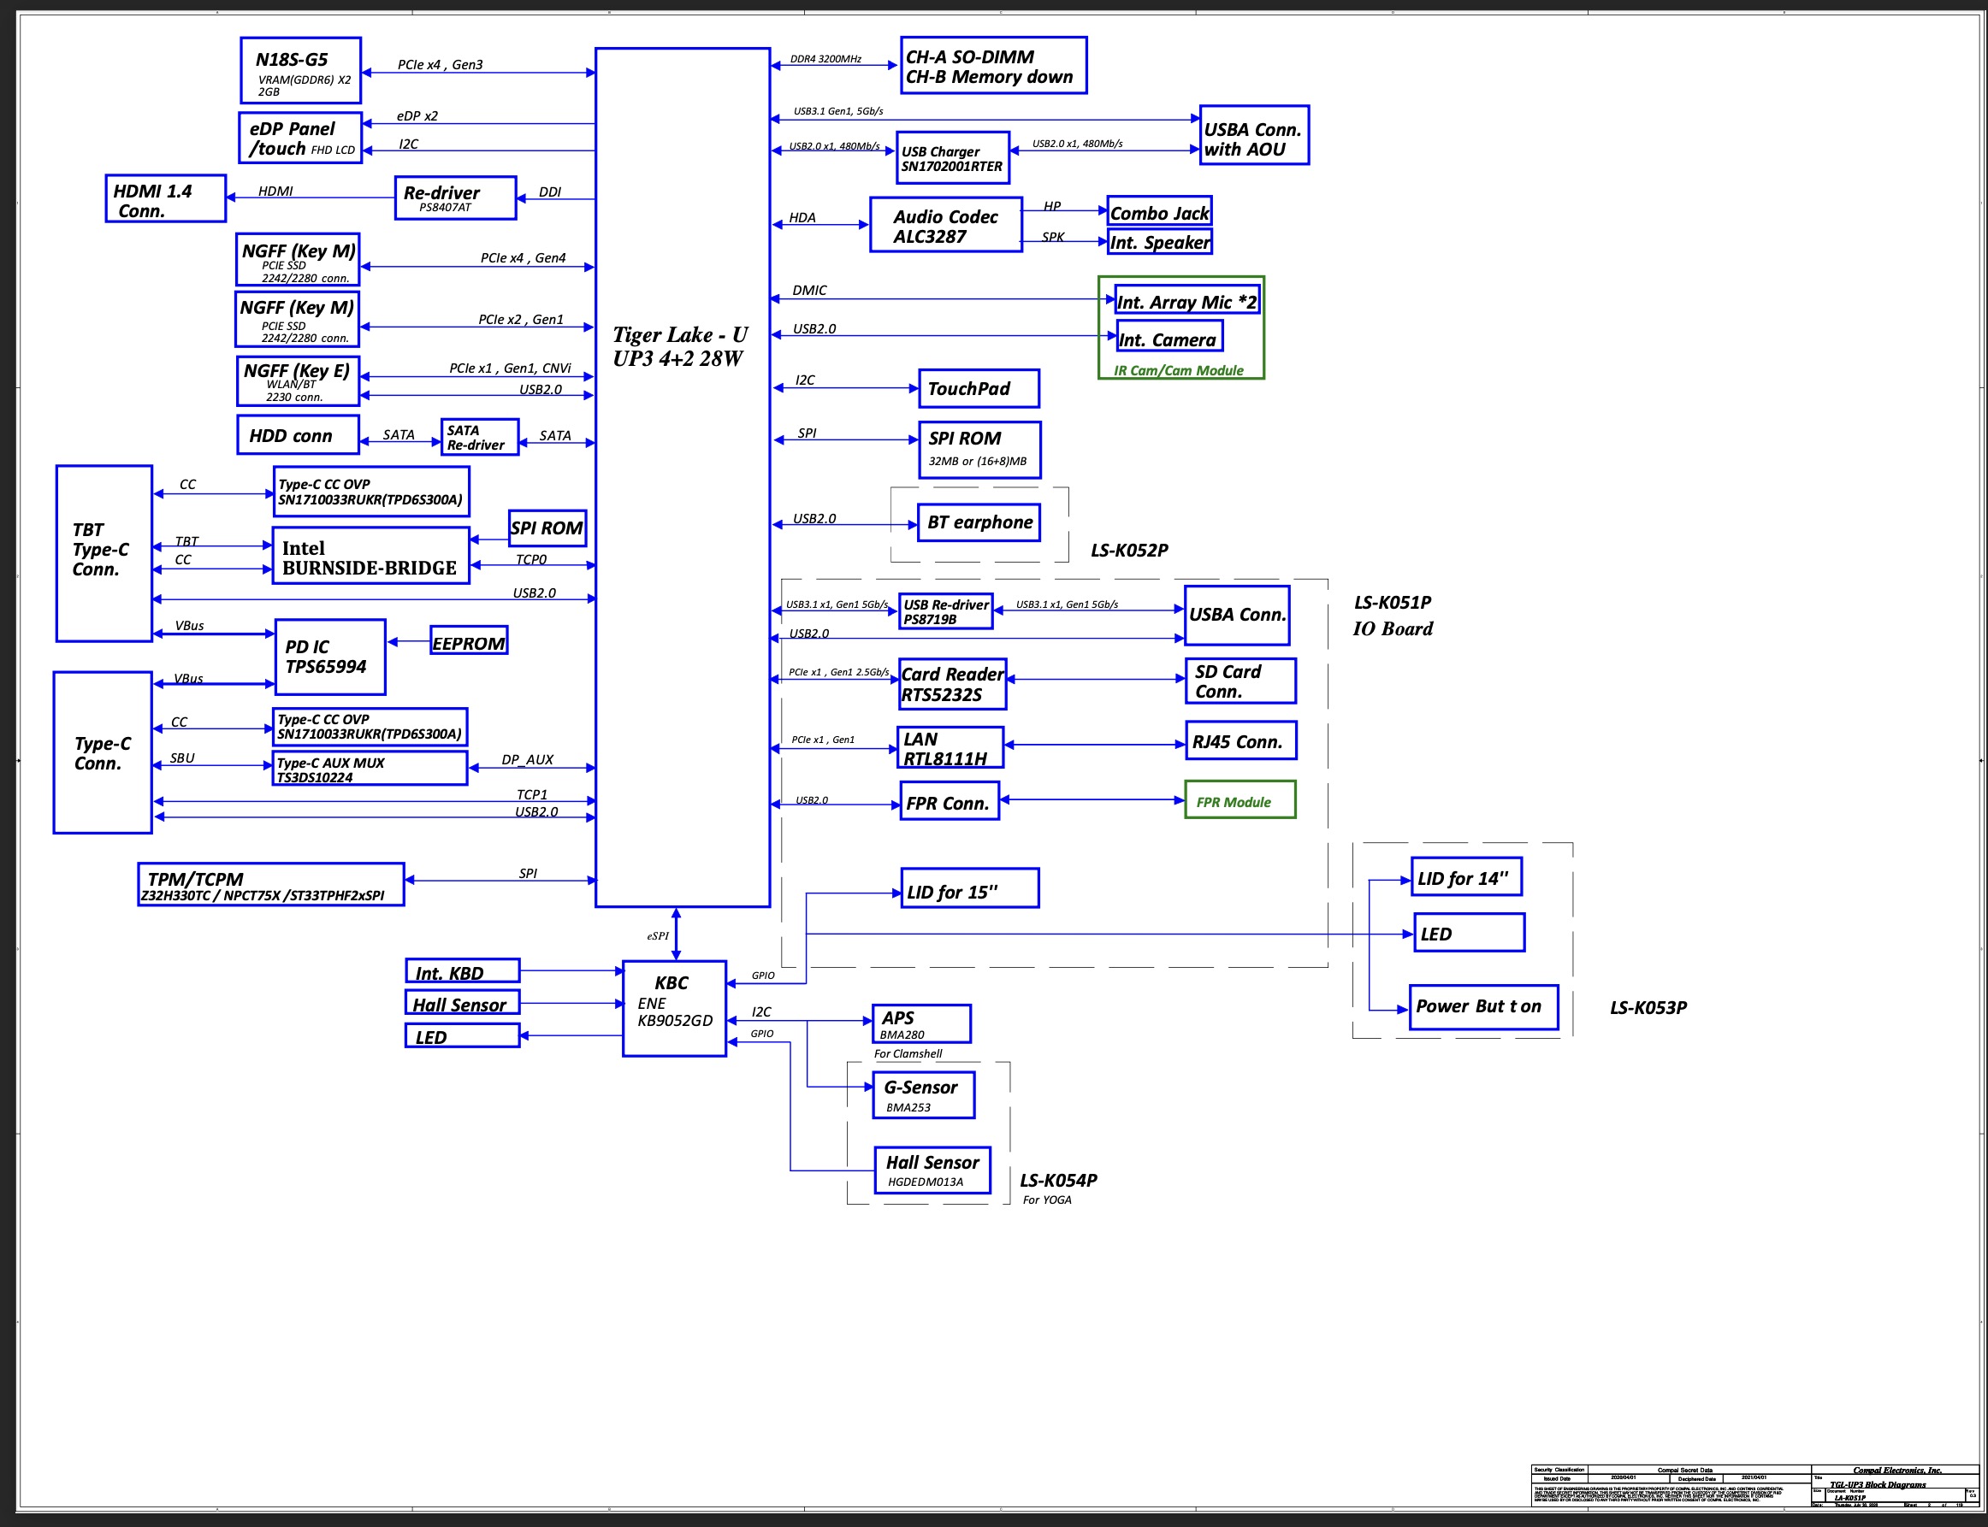Click the Intel BURNSIDE-BRIDGE block
The height and width of the screenshot is (1527, 1988).
[370, 557]
